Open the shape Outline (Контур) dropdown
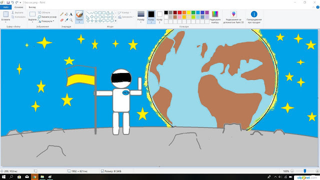The width and height of the screenshot is (320, 180). (124, 12)
